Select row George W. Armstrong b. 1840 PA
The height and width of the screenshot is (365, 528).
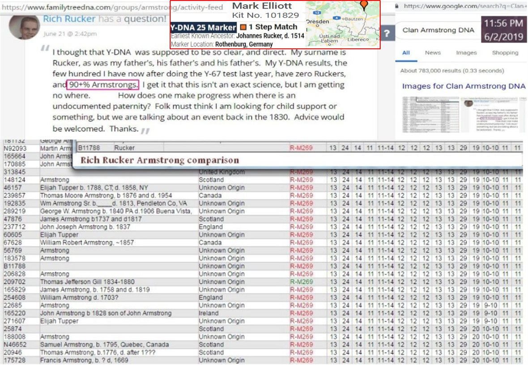(263, 211)
